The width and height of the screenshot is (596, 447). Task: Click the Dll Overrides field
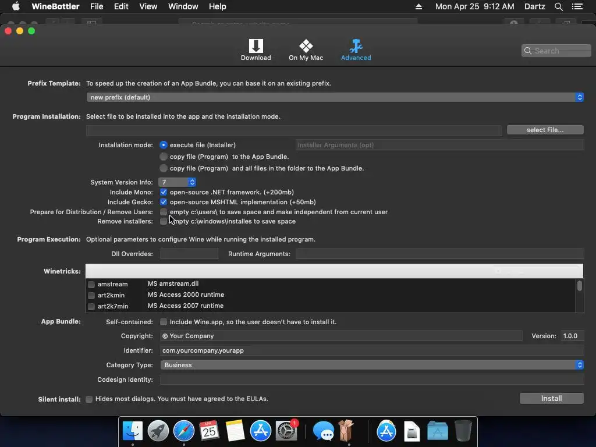click(x=189, y=254)
